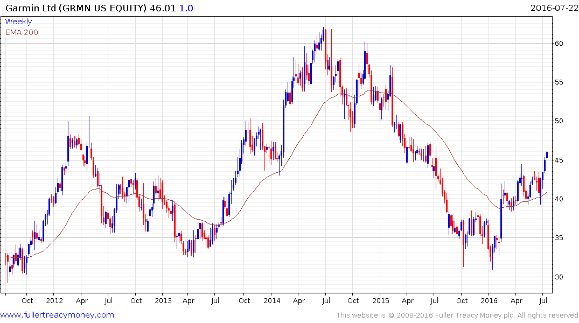
Task: Click the 45 price axis label
Action: click(561, 160)
